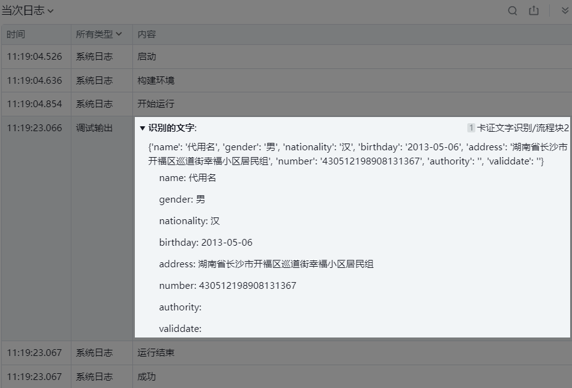Collapse the 识别的文字 output triangle
Screen dimensions: 572x388
[x=143, y=128]
